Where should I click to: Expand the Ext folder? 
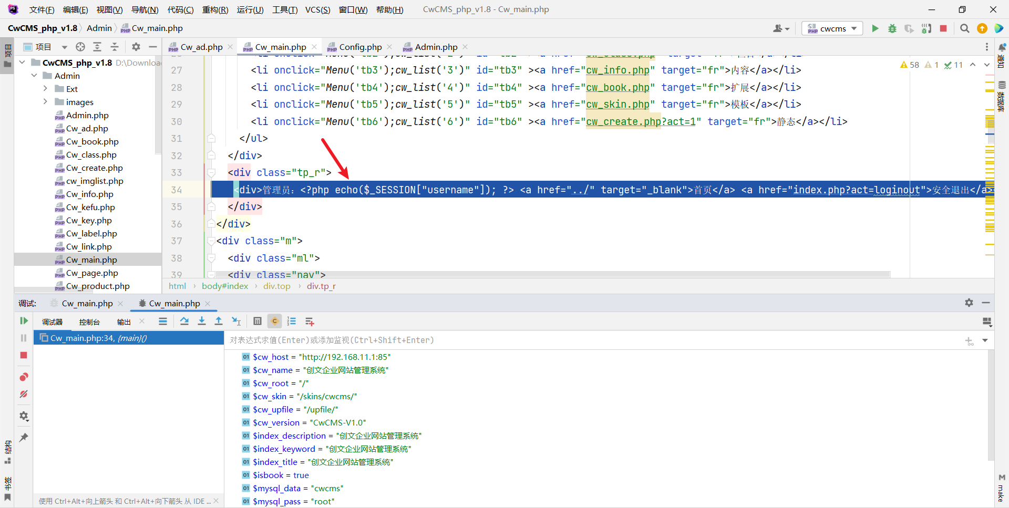(46, 89)
